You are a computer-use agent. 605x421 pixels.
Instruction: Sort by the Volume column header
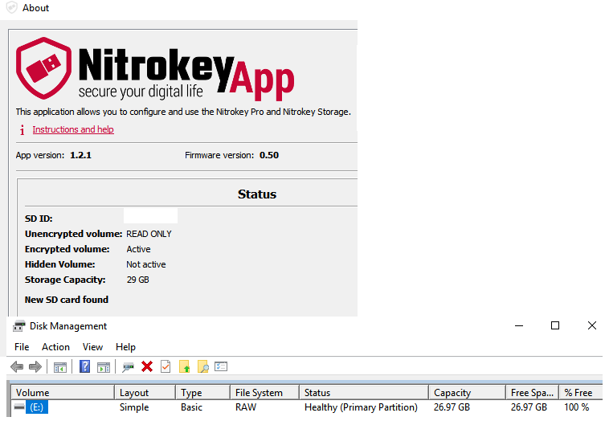click(63, 392)
